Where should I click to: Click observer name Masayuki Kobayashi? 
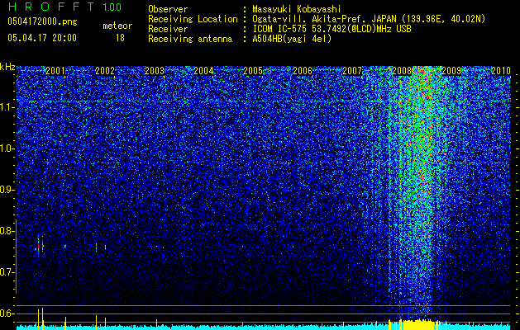(x=297, y=9)
